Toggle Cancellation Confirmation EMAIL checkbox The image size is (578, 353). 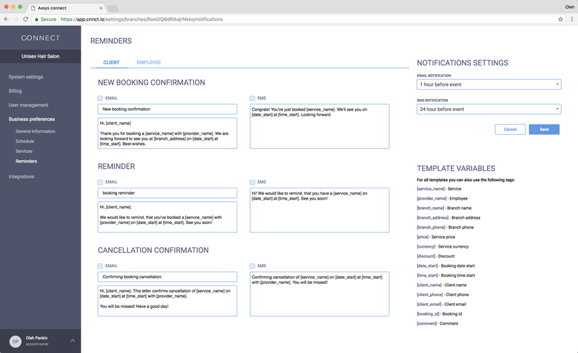point(101,265)
